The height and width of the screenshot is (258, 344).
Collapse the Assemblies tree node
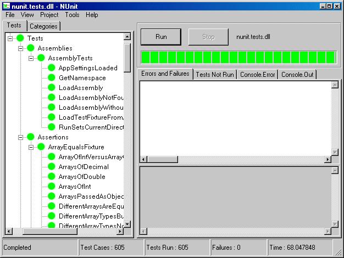click(x=21, y=48)
